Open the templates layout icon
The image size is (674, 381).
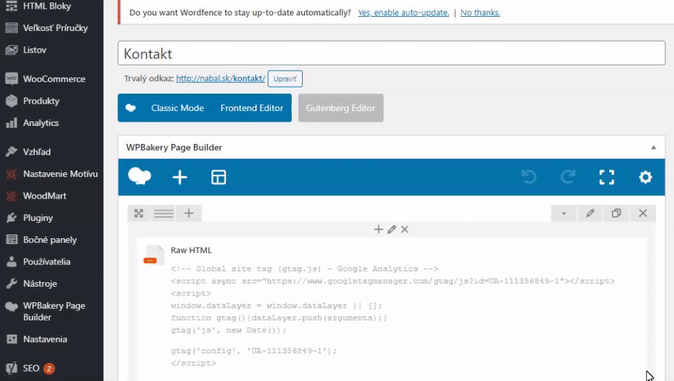[218, 177]
